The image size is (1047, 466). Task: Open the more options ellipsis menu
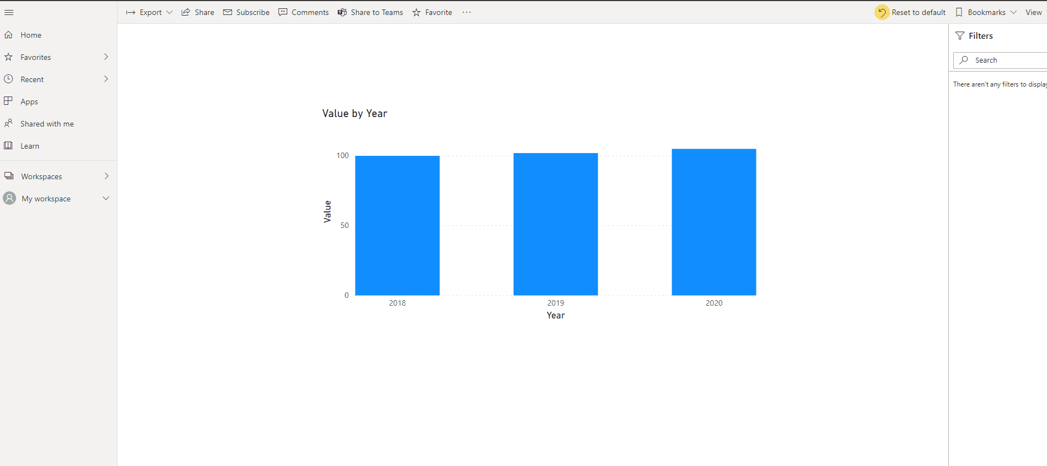point(467,12)
